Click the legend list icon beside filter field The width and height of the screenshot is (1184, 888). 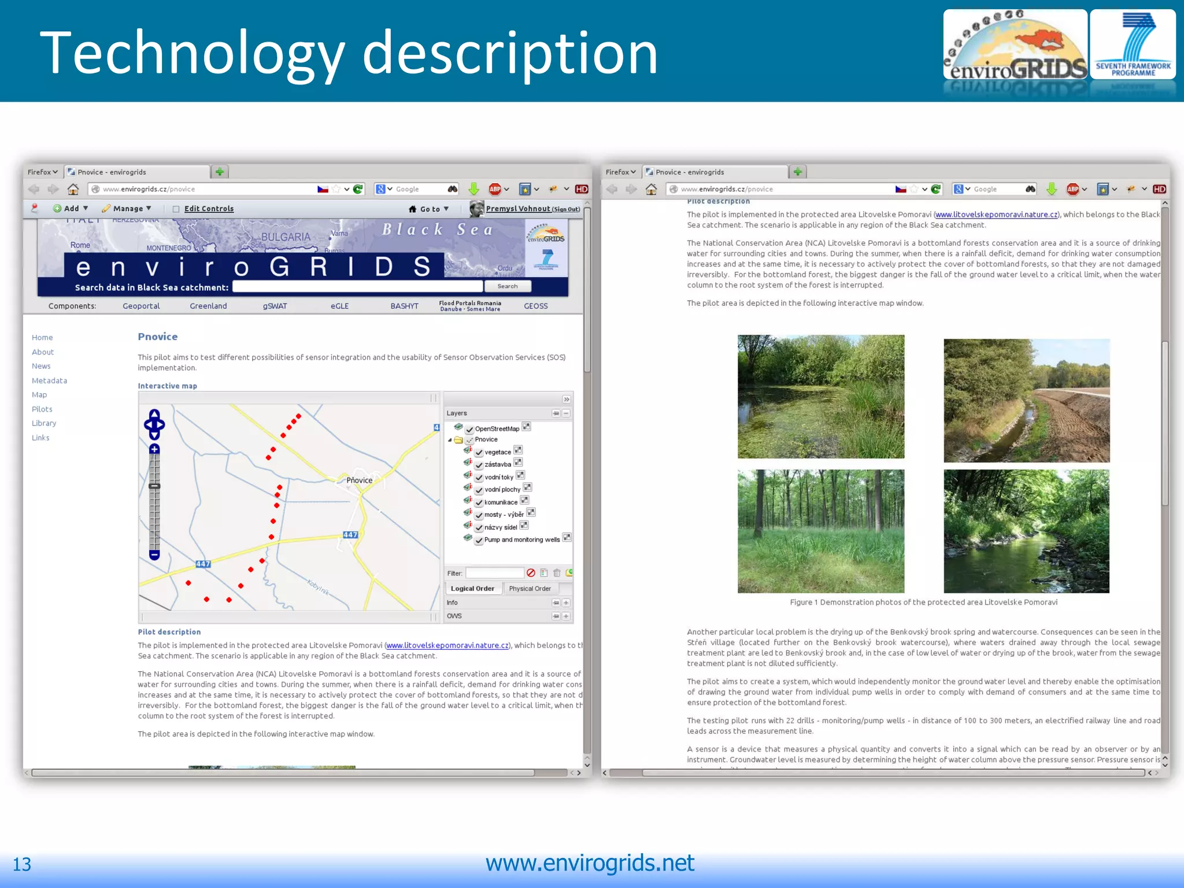tap(544, 573)
